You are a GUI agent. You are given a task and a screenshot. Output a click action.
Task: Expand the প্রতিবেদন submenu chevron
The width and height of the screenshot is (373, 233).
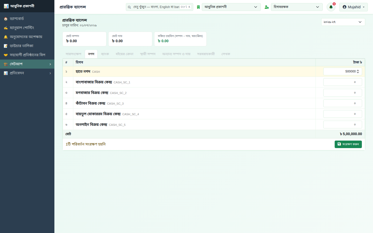point(50,73)
